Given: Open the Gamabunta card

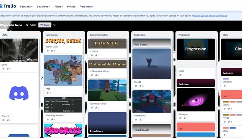Looking at the screenshot, I should 151,106.
